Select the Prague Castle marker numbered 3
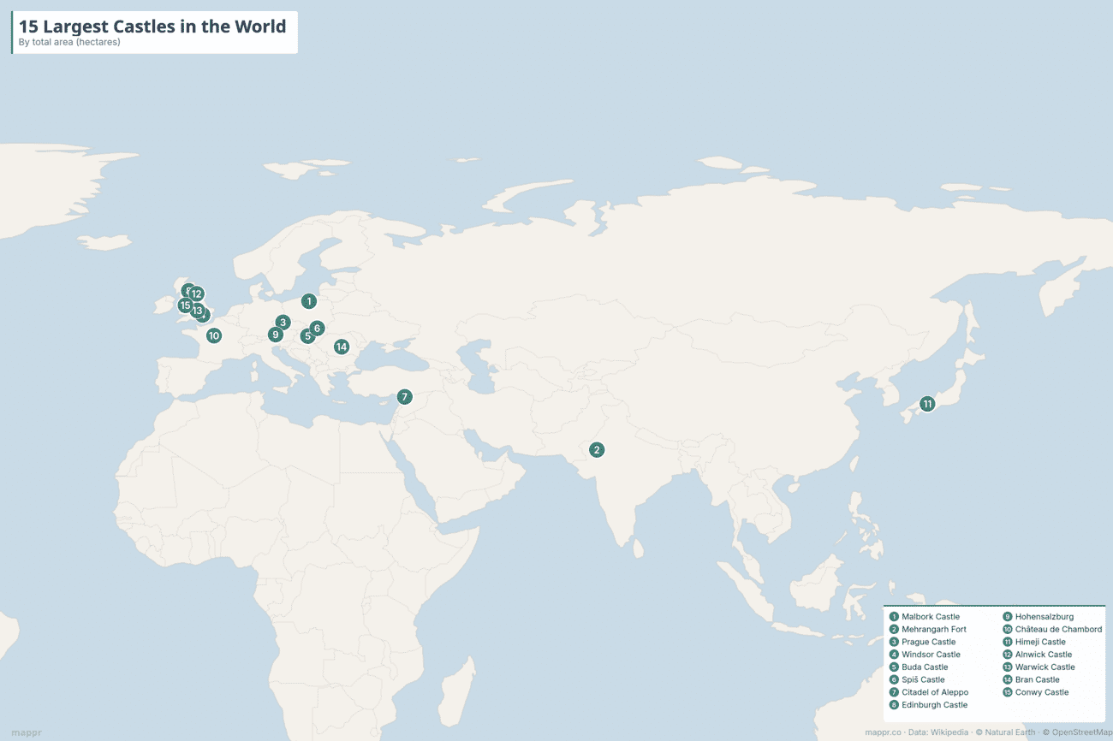Image resolution: width=1113 pixels, height=741 pixels. 283,322
